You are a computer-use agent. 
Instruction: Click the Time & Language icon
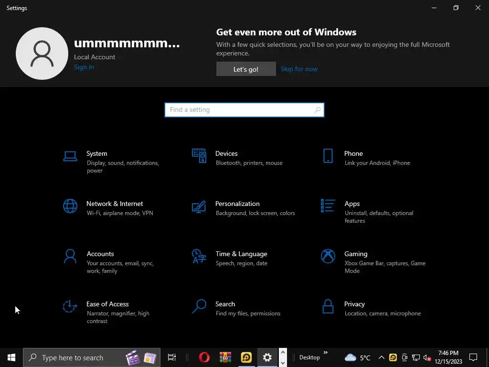click(199, 256)
